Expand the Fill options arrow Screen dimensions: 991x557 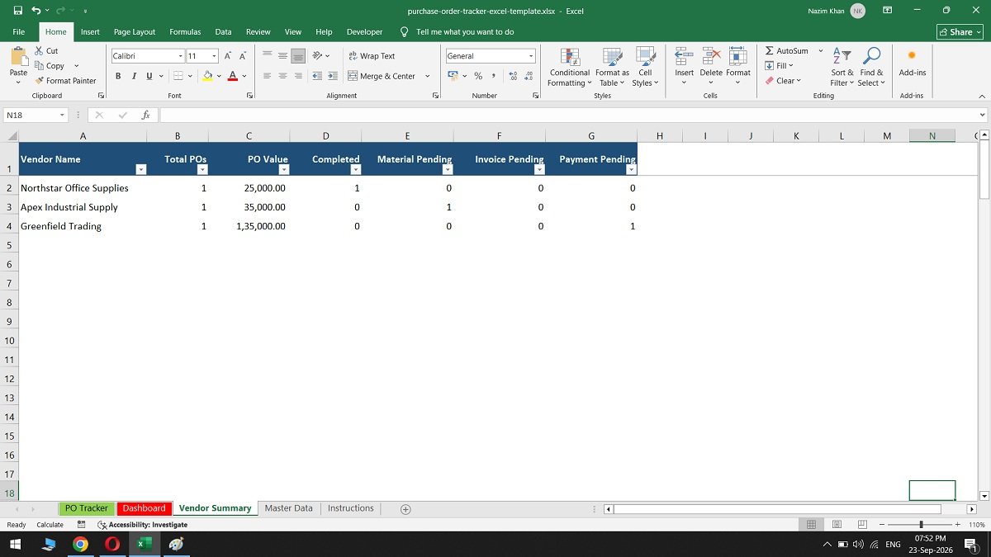click(x=790, y=66)
